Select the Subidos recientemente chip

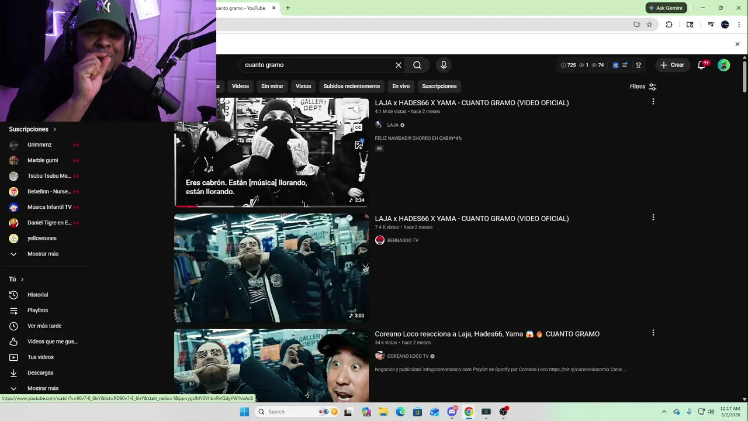pyautogui.click(x=352, y=86)
